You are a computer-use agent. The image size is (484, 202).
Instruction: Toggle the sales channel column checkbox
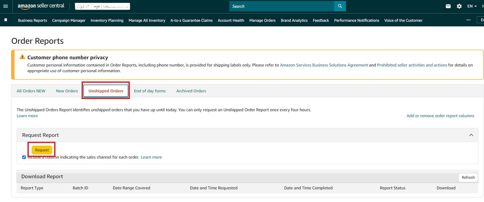24,157
